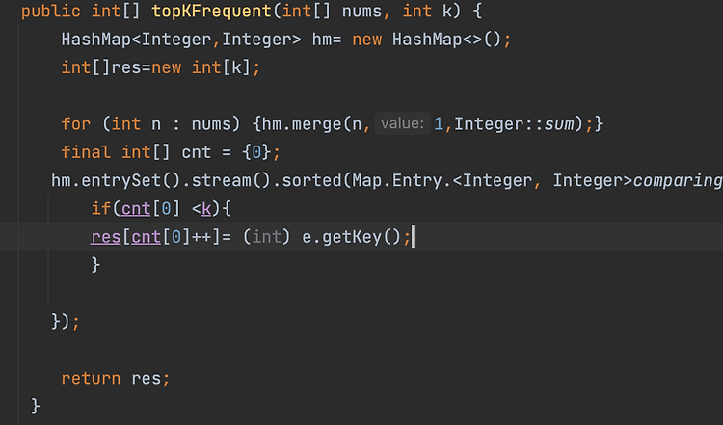The height and width of the screenshot is (425, 723).
Task: Click 'Integer::sum' in the merge call
Action: pos(514,124)
